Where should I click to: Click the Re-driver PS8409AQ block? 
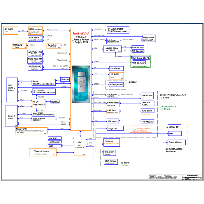[x=54, y=46]
